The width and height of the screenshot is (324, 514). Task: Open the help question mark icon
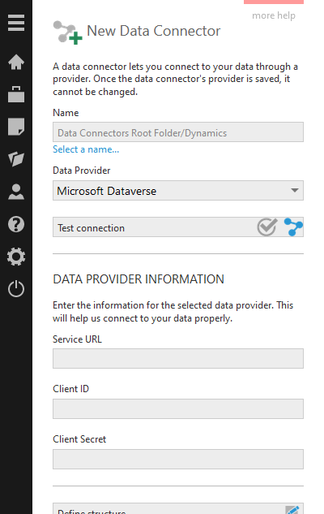pos(16,224)
